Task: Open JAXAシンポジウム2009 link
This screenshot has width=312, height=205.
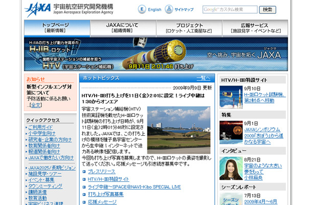Action: (x=263, y=136)
